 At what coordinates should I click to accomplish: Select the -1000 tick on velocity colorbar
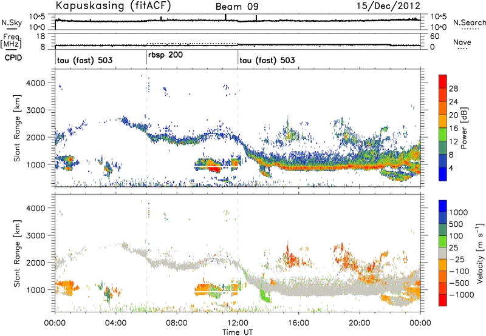pyautogui.click(x=461, y=295)
